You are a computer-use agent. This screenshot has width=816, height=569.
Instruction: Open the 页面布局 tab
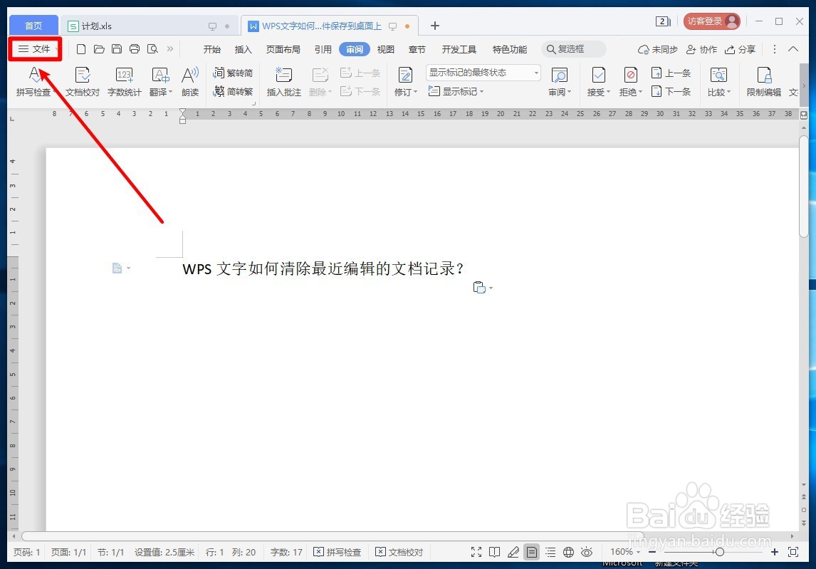[x=283, y=49]
